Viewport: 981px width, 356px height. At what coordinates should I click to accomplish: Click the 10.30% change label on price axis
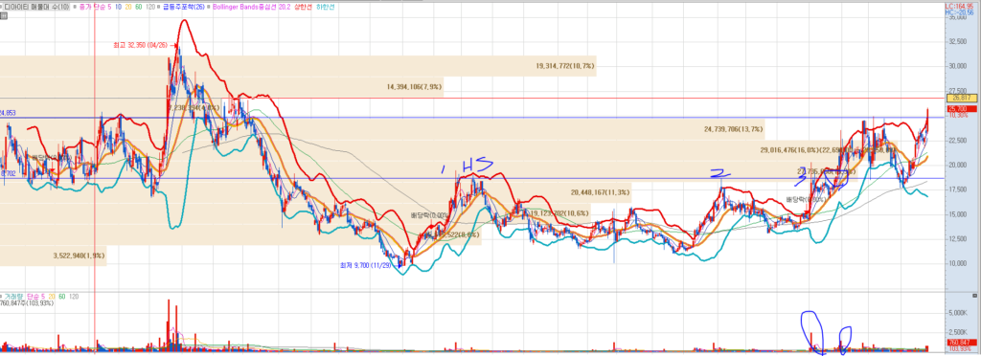(x=958, y=115)
